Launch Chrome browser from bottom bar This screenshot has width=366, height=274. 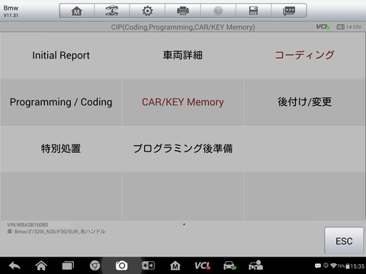click(95, 266)
